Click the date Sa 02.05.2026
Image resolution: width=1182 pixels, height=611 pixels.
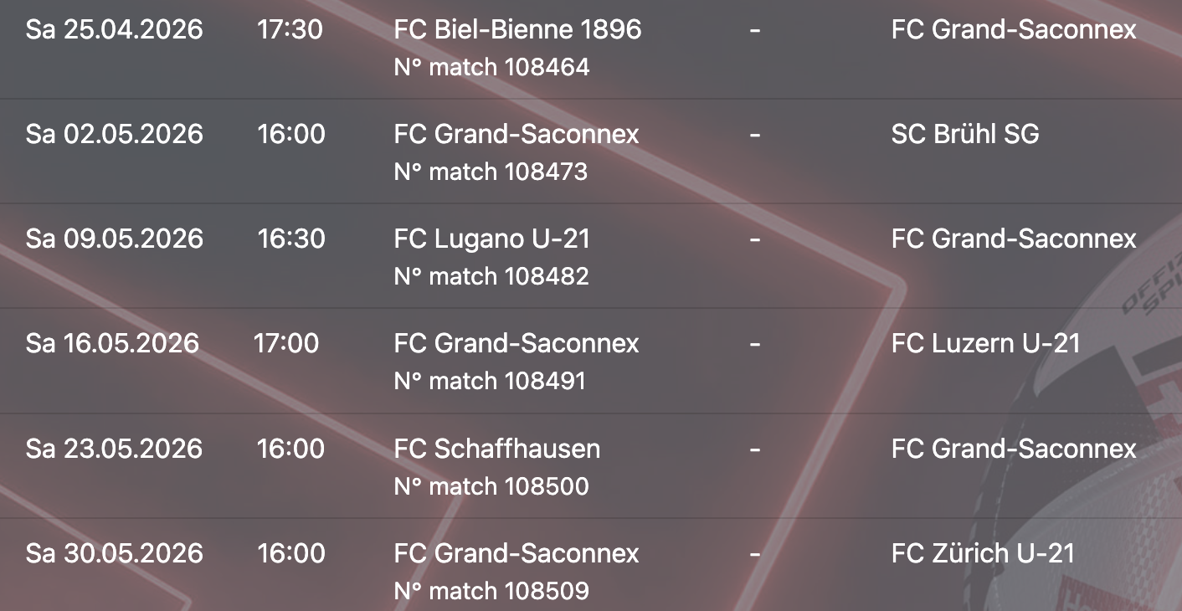click(x=114, y=135)
